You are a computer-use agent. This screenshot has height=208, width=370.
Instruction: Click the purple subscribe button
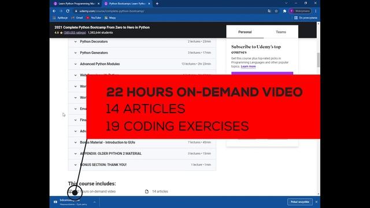tap(262, 73)
